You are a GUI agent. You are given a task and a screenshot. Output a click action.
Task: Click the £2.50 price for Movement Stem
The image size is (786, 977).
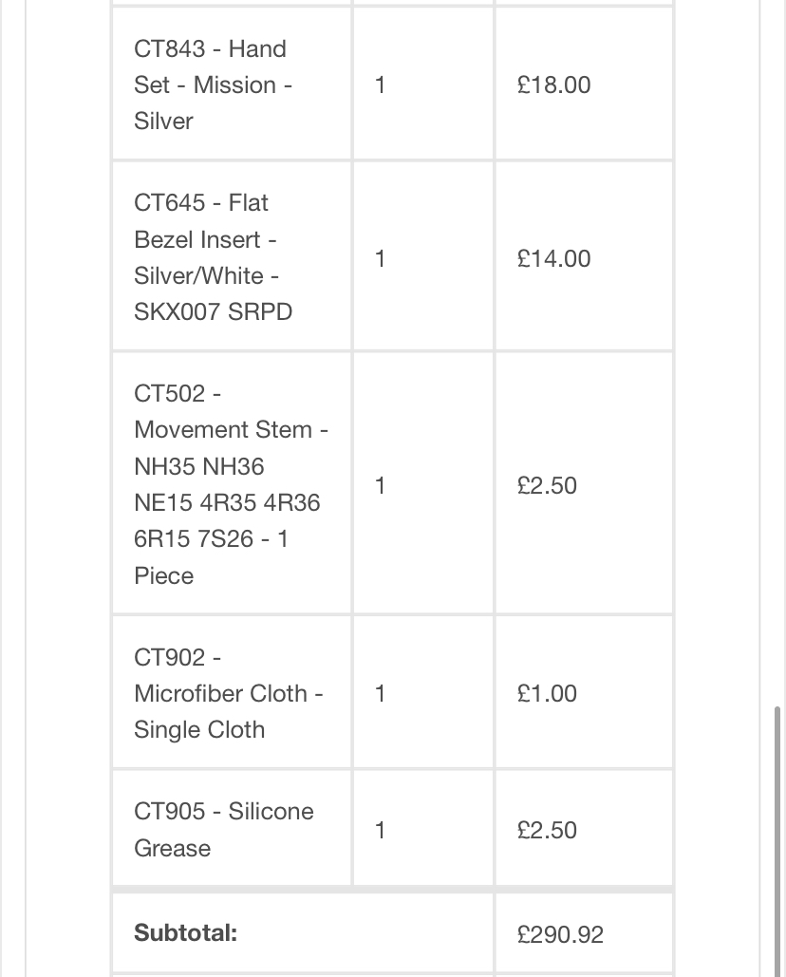click(547, 485)
